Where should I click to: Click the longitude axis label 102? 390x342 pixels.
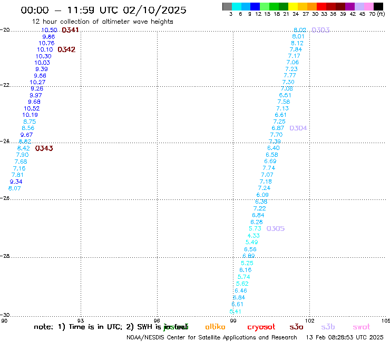pyautogui.click(x=310, y=320)
